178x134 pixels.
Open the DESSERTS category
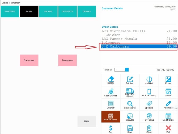click(67, 11)
